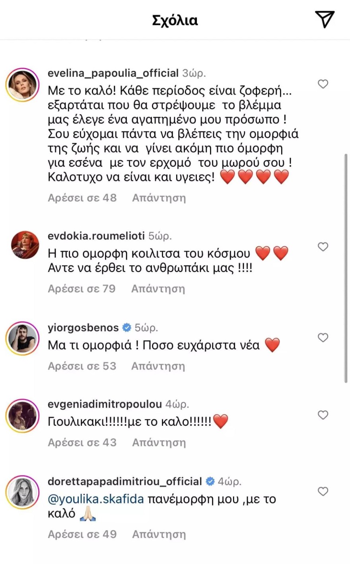Like dorettapapadimitriou_official's comment via heart icon
The height and width of the screenshot is (564, 350).
(323, 491)
